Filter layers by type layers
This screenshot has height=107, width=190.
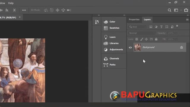pyautogui.click(x=161, y=27)
